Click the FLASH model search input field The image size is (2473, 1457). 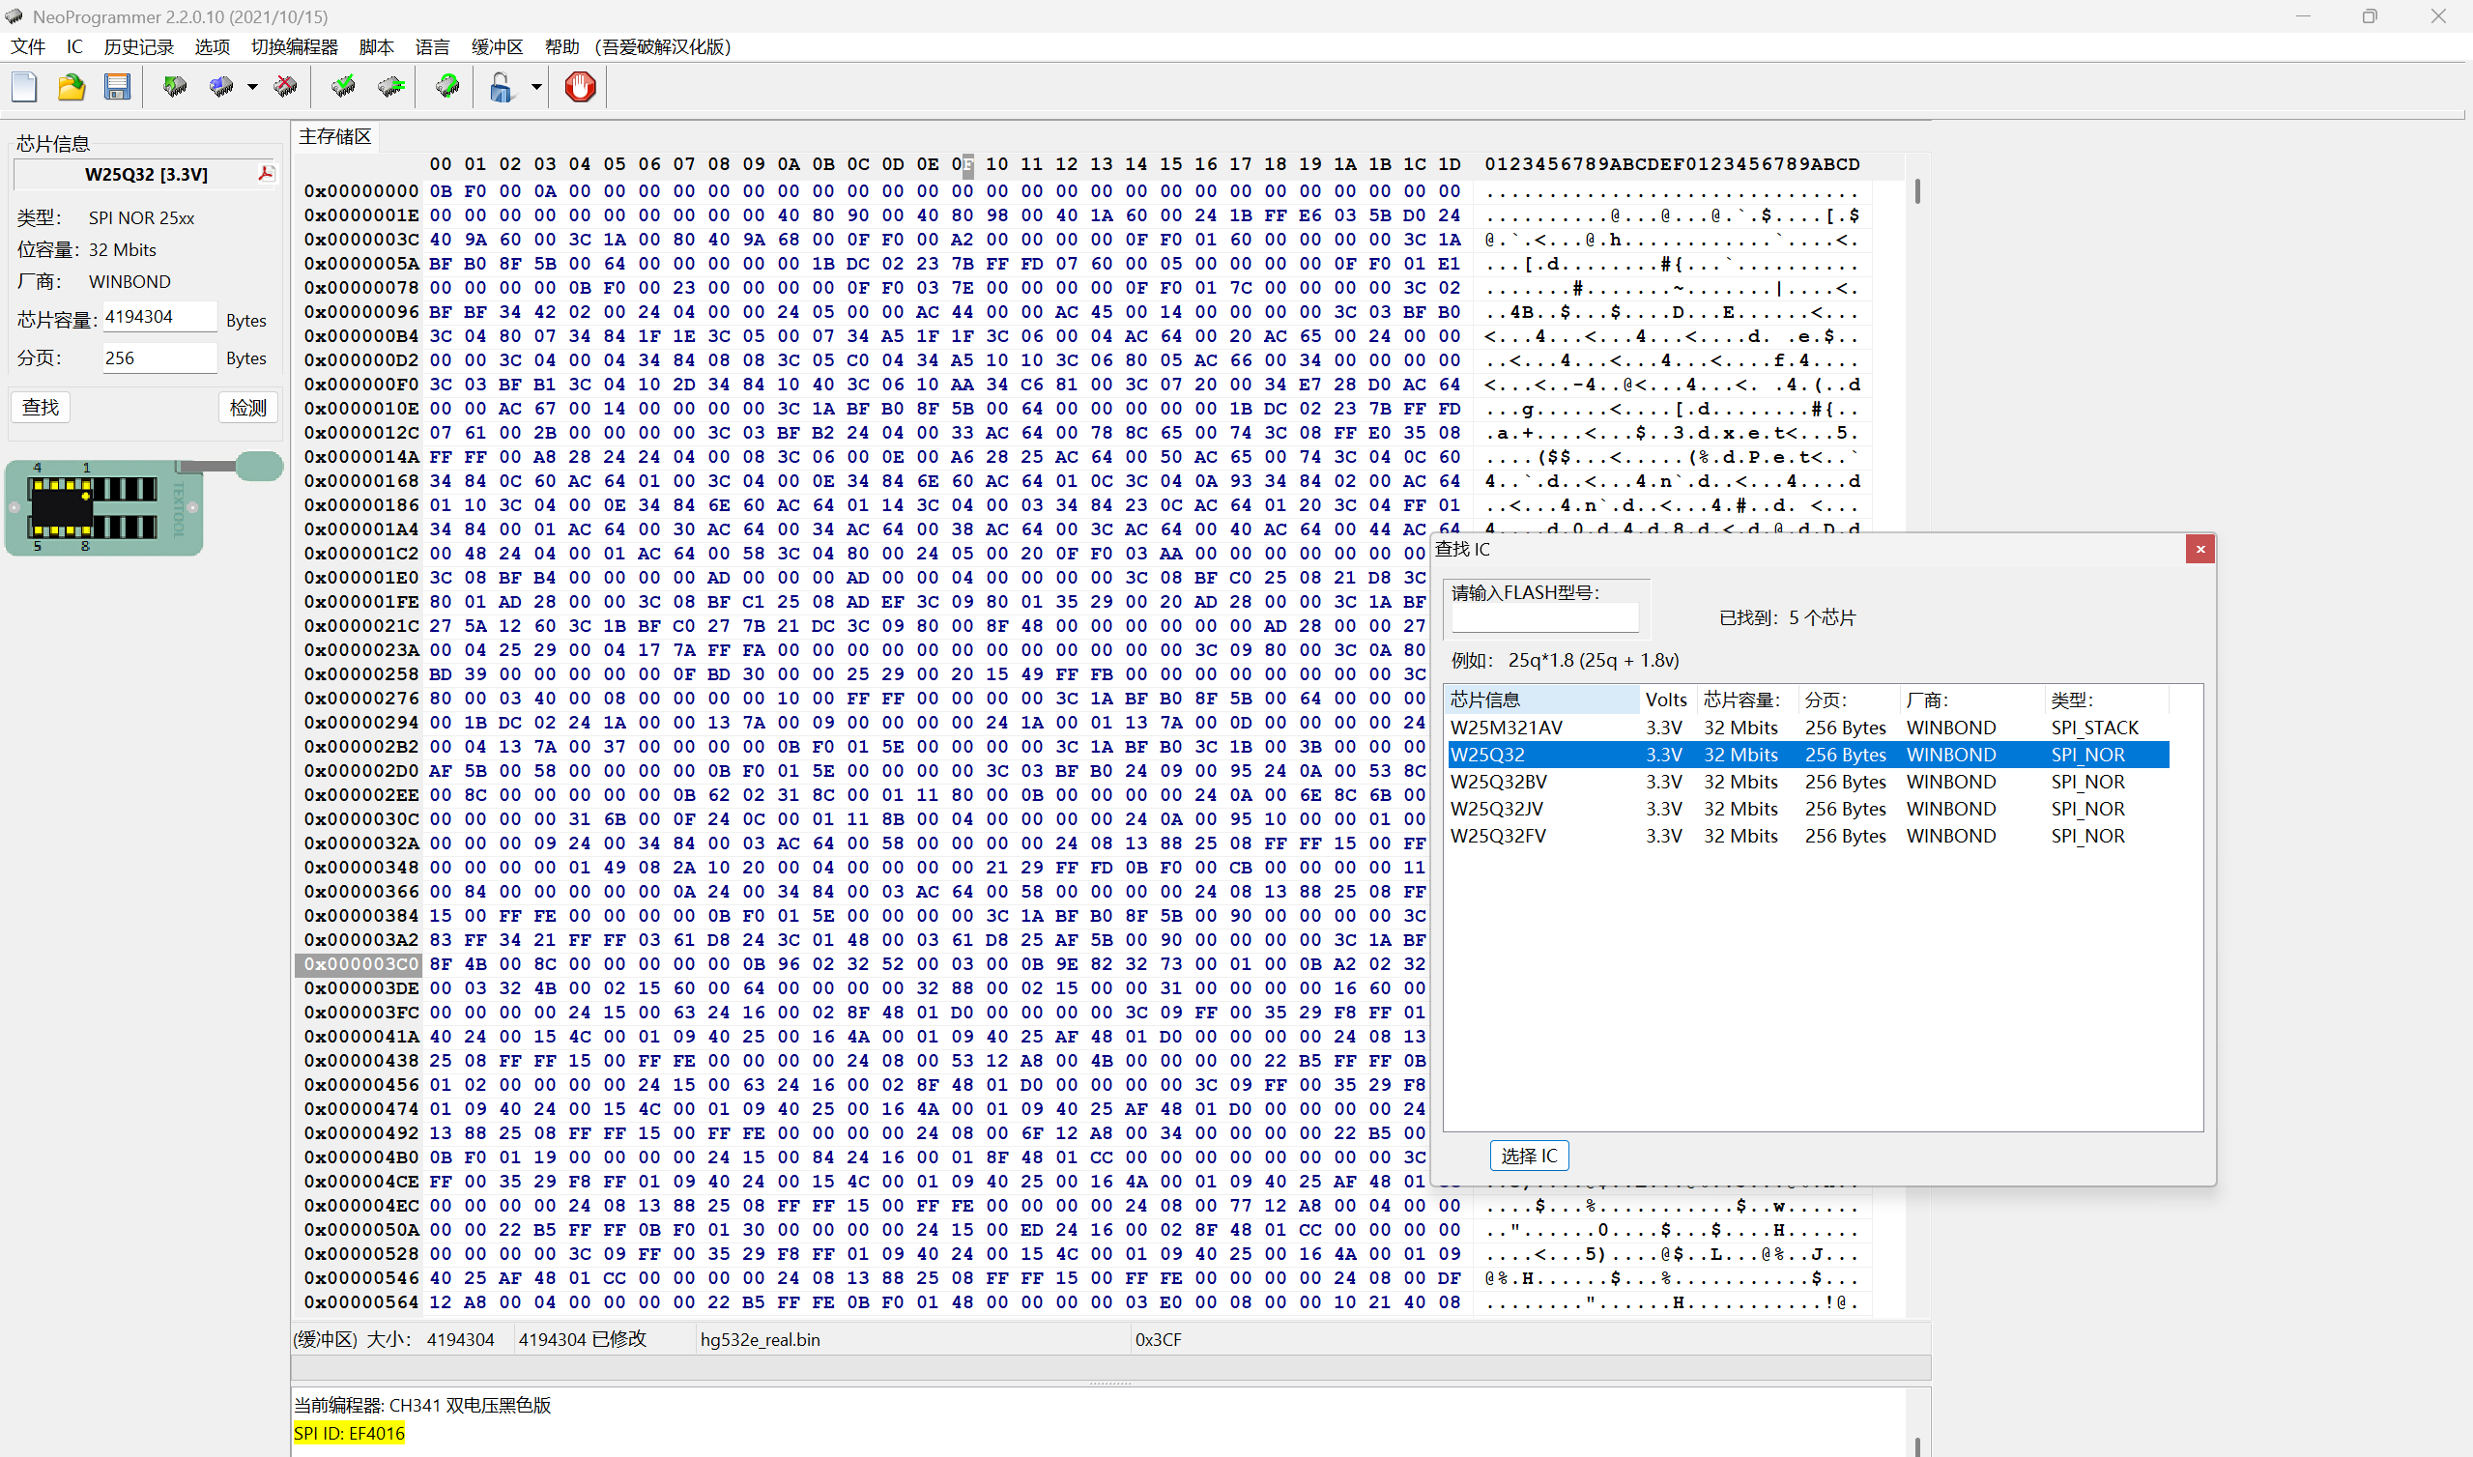coord(1544,617)
